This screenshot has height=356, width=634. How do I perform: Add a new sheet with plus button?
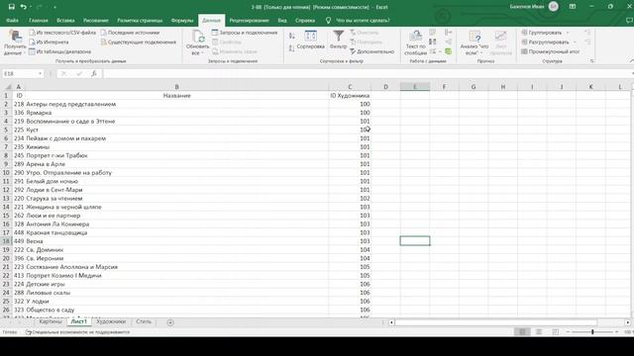(170, 322)
